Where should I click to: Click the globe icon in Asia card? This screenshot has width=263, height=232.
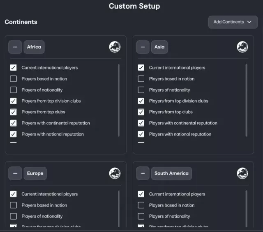pyautogui.click(x=242, y=47)
